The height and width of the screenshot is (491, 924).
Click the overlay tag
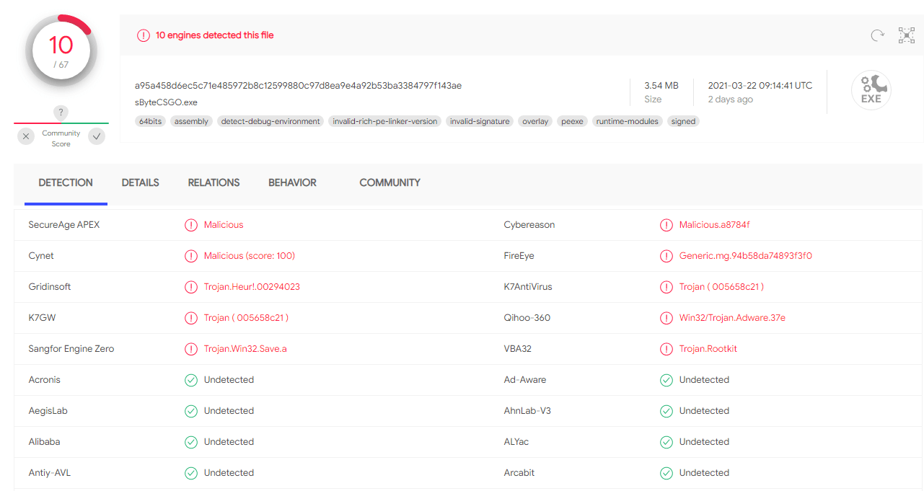click(535, 122)
